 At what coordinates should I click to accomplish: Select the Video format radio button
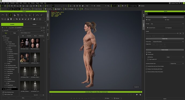pos(165,20)
